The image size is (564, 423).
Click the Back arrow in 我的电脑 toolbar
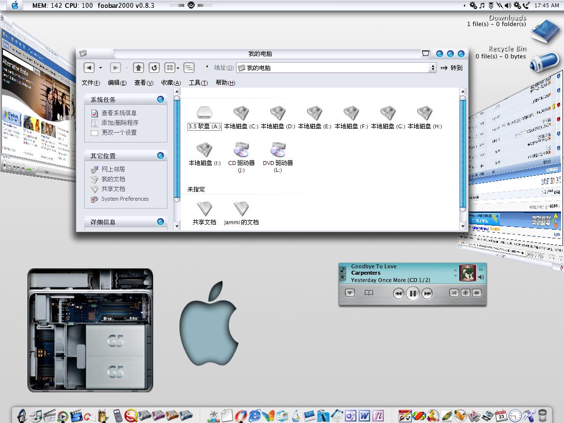89,68
